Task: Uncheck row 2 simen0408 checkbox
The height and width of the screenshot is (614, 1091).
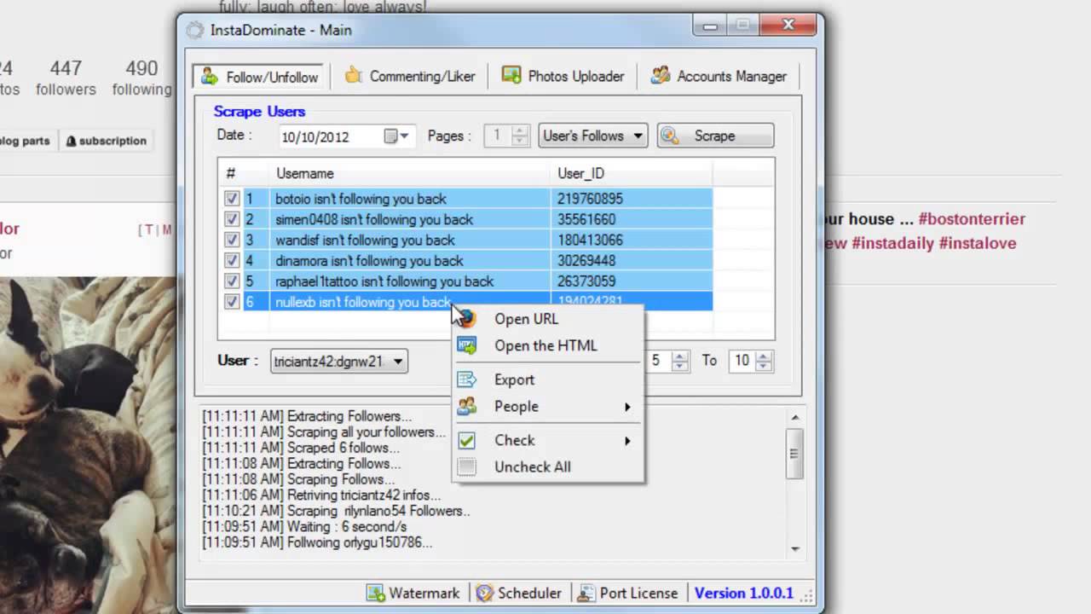Action: [x=231, y=219]
